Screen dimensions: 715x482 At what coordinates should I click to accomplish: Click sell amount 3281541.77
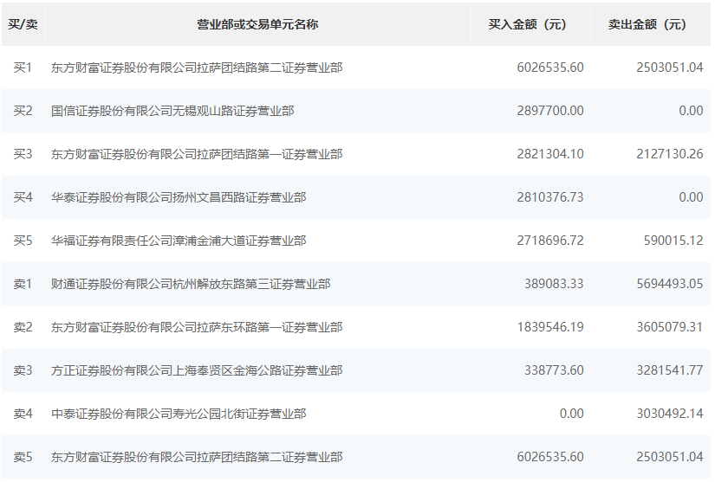click(669, 370)
